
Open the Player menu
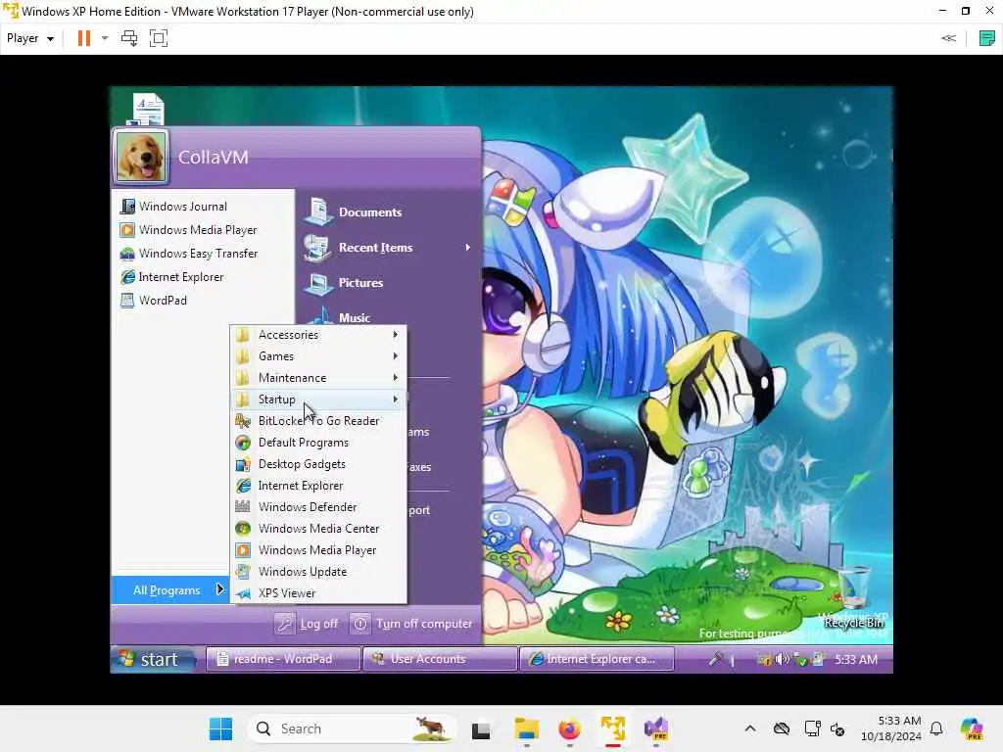[x=29, y=38]
